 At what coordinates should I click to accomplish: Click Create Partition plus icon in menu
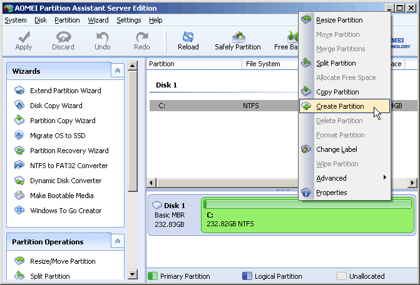point(306,106)
